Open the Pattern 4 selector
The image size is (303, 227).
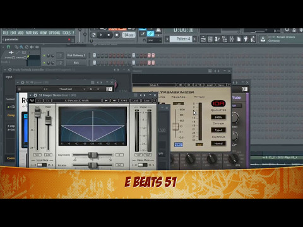pos(181,39)
